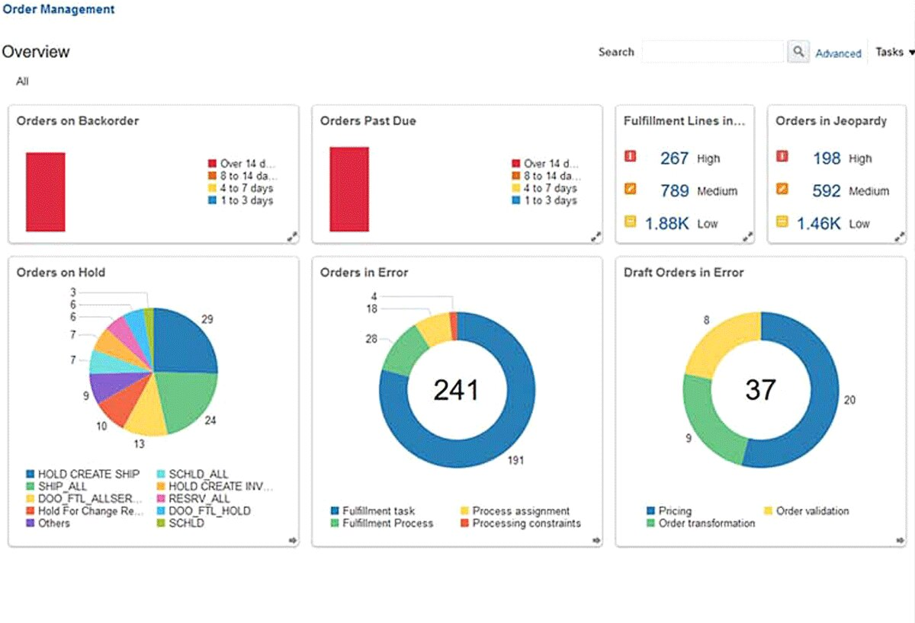915x623 pixels.
Task: Expand the Orders in Jeopardy card
Action: 900,237
